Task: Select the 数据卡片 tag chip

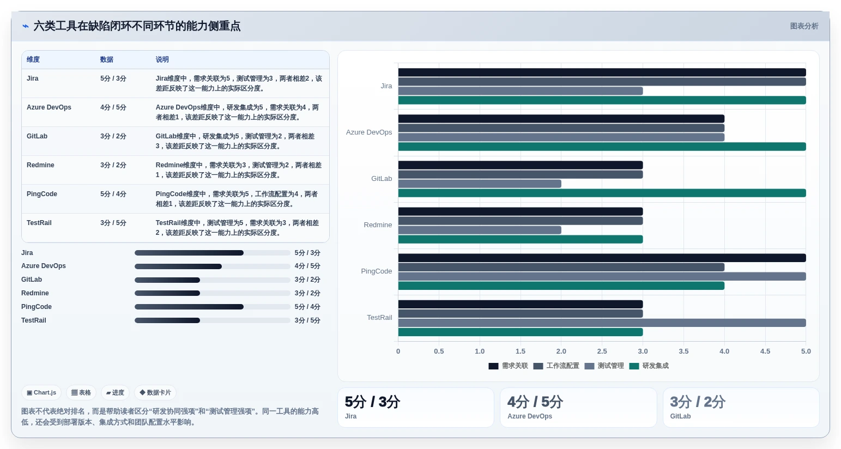Action: [x=155, y=392]
